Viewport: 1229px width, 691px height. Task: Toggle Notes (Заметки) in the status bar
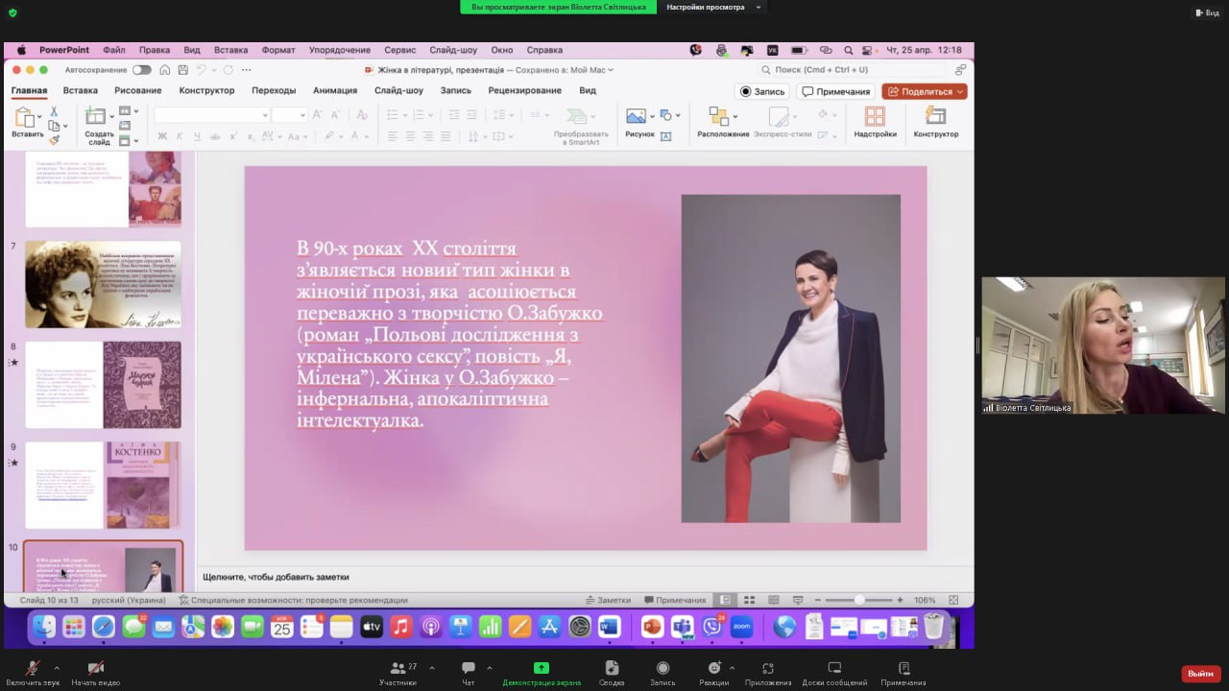tap(608, 600)
